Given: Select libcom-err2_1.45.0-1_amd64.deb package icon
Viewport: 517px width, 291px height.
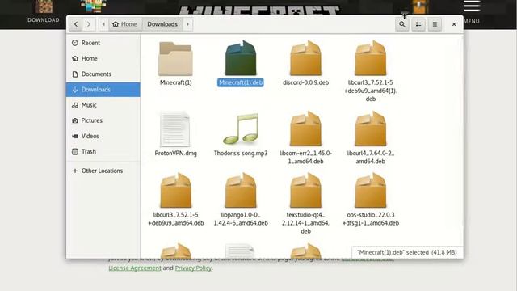Looking at the screenshot, I should pyautogui.click(x=305, y=129).
